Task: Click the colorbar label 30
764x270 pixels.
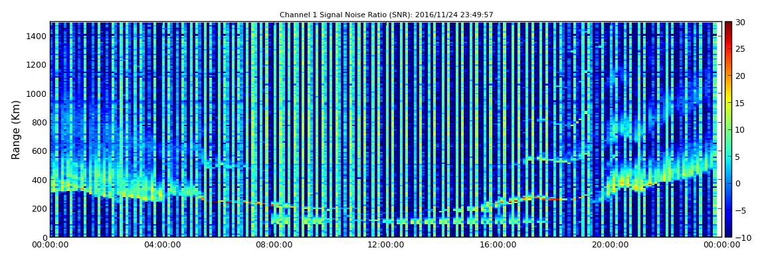Action: (741, 23)
